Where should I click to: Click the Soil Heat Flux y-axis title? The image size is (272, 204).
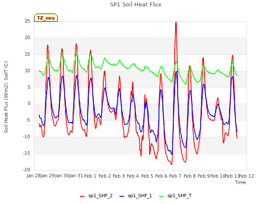point(6,97)
